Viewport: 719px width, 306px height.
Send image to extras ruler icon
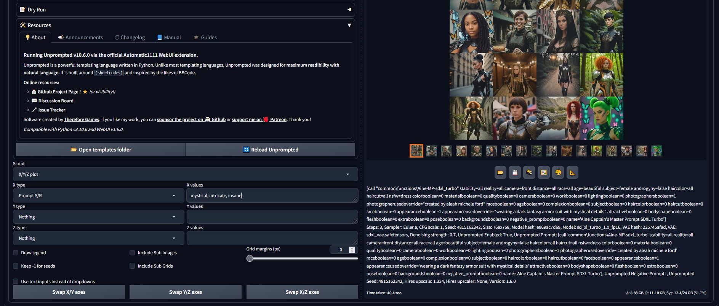click(x=572, y=172)
